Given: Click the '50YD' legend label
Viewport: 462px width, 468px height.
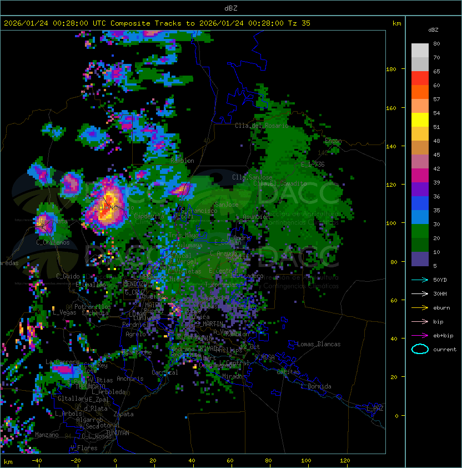Looking at the screenshot, I should click(x=440, y=280).
